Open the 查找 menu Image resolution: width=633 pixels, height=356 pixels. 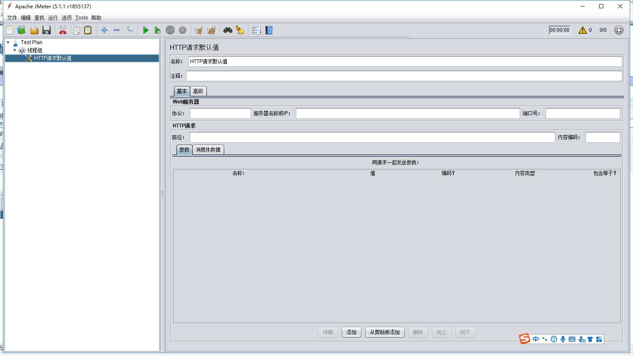click(x=39, y=18)
